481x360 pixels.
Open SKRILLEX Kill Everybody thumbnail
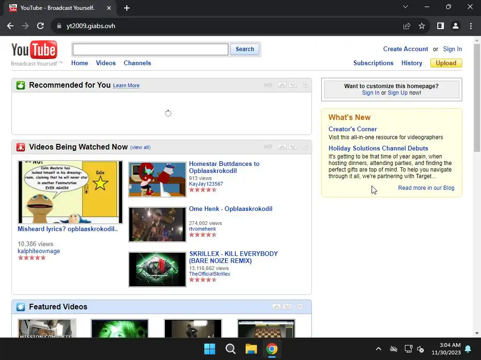click(x=157, y=270)
